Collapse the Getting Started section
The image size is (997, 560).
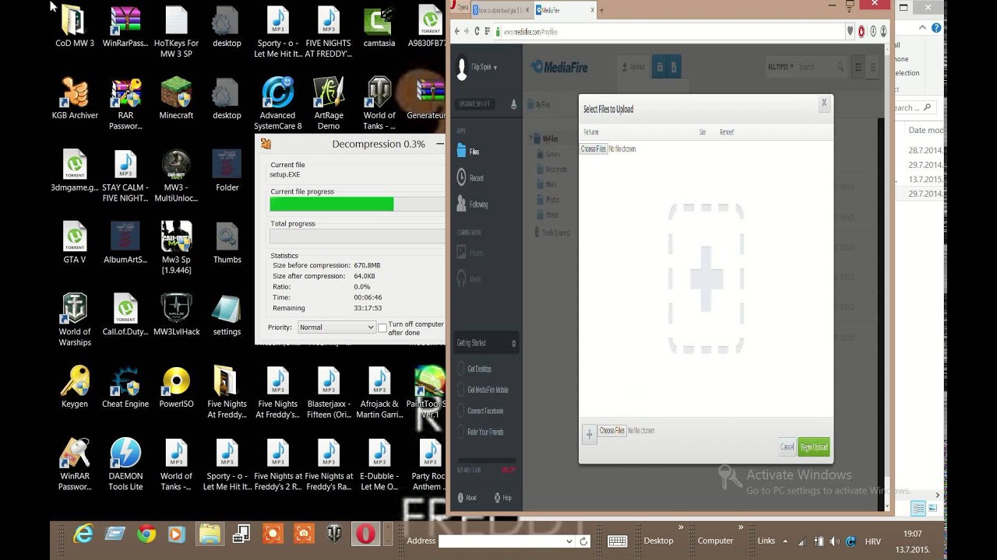[x=513, y=343]
